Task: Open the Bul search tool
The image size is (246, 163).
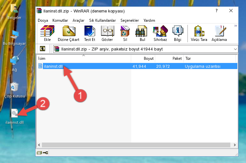Action: 142,33
